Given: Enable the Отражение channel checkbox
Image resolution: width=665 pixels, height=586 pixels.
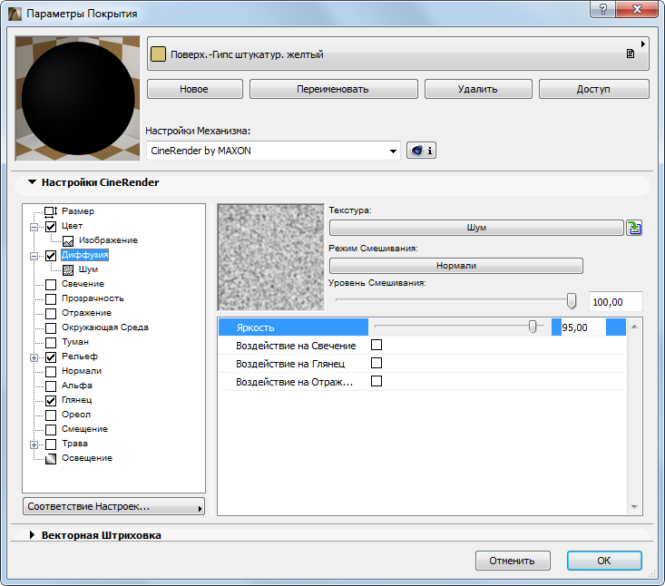Looking at the screenshot, I should coord(51,313).
